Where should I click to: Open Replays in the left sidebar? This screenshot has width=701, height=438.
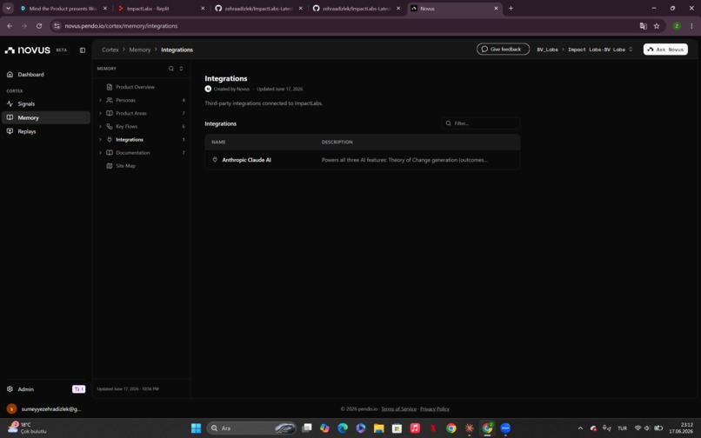click(x=26, y=131)
